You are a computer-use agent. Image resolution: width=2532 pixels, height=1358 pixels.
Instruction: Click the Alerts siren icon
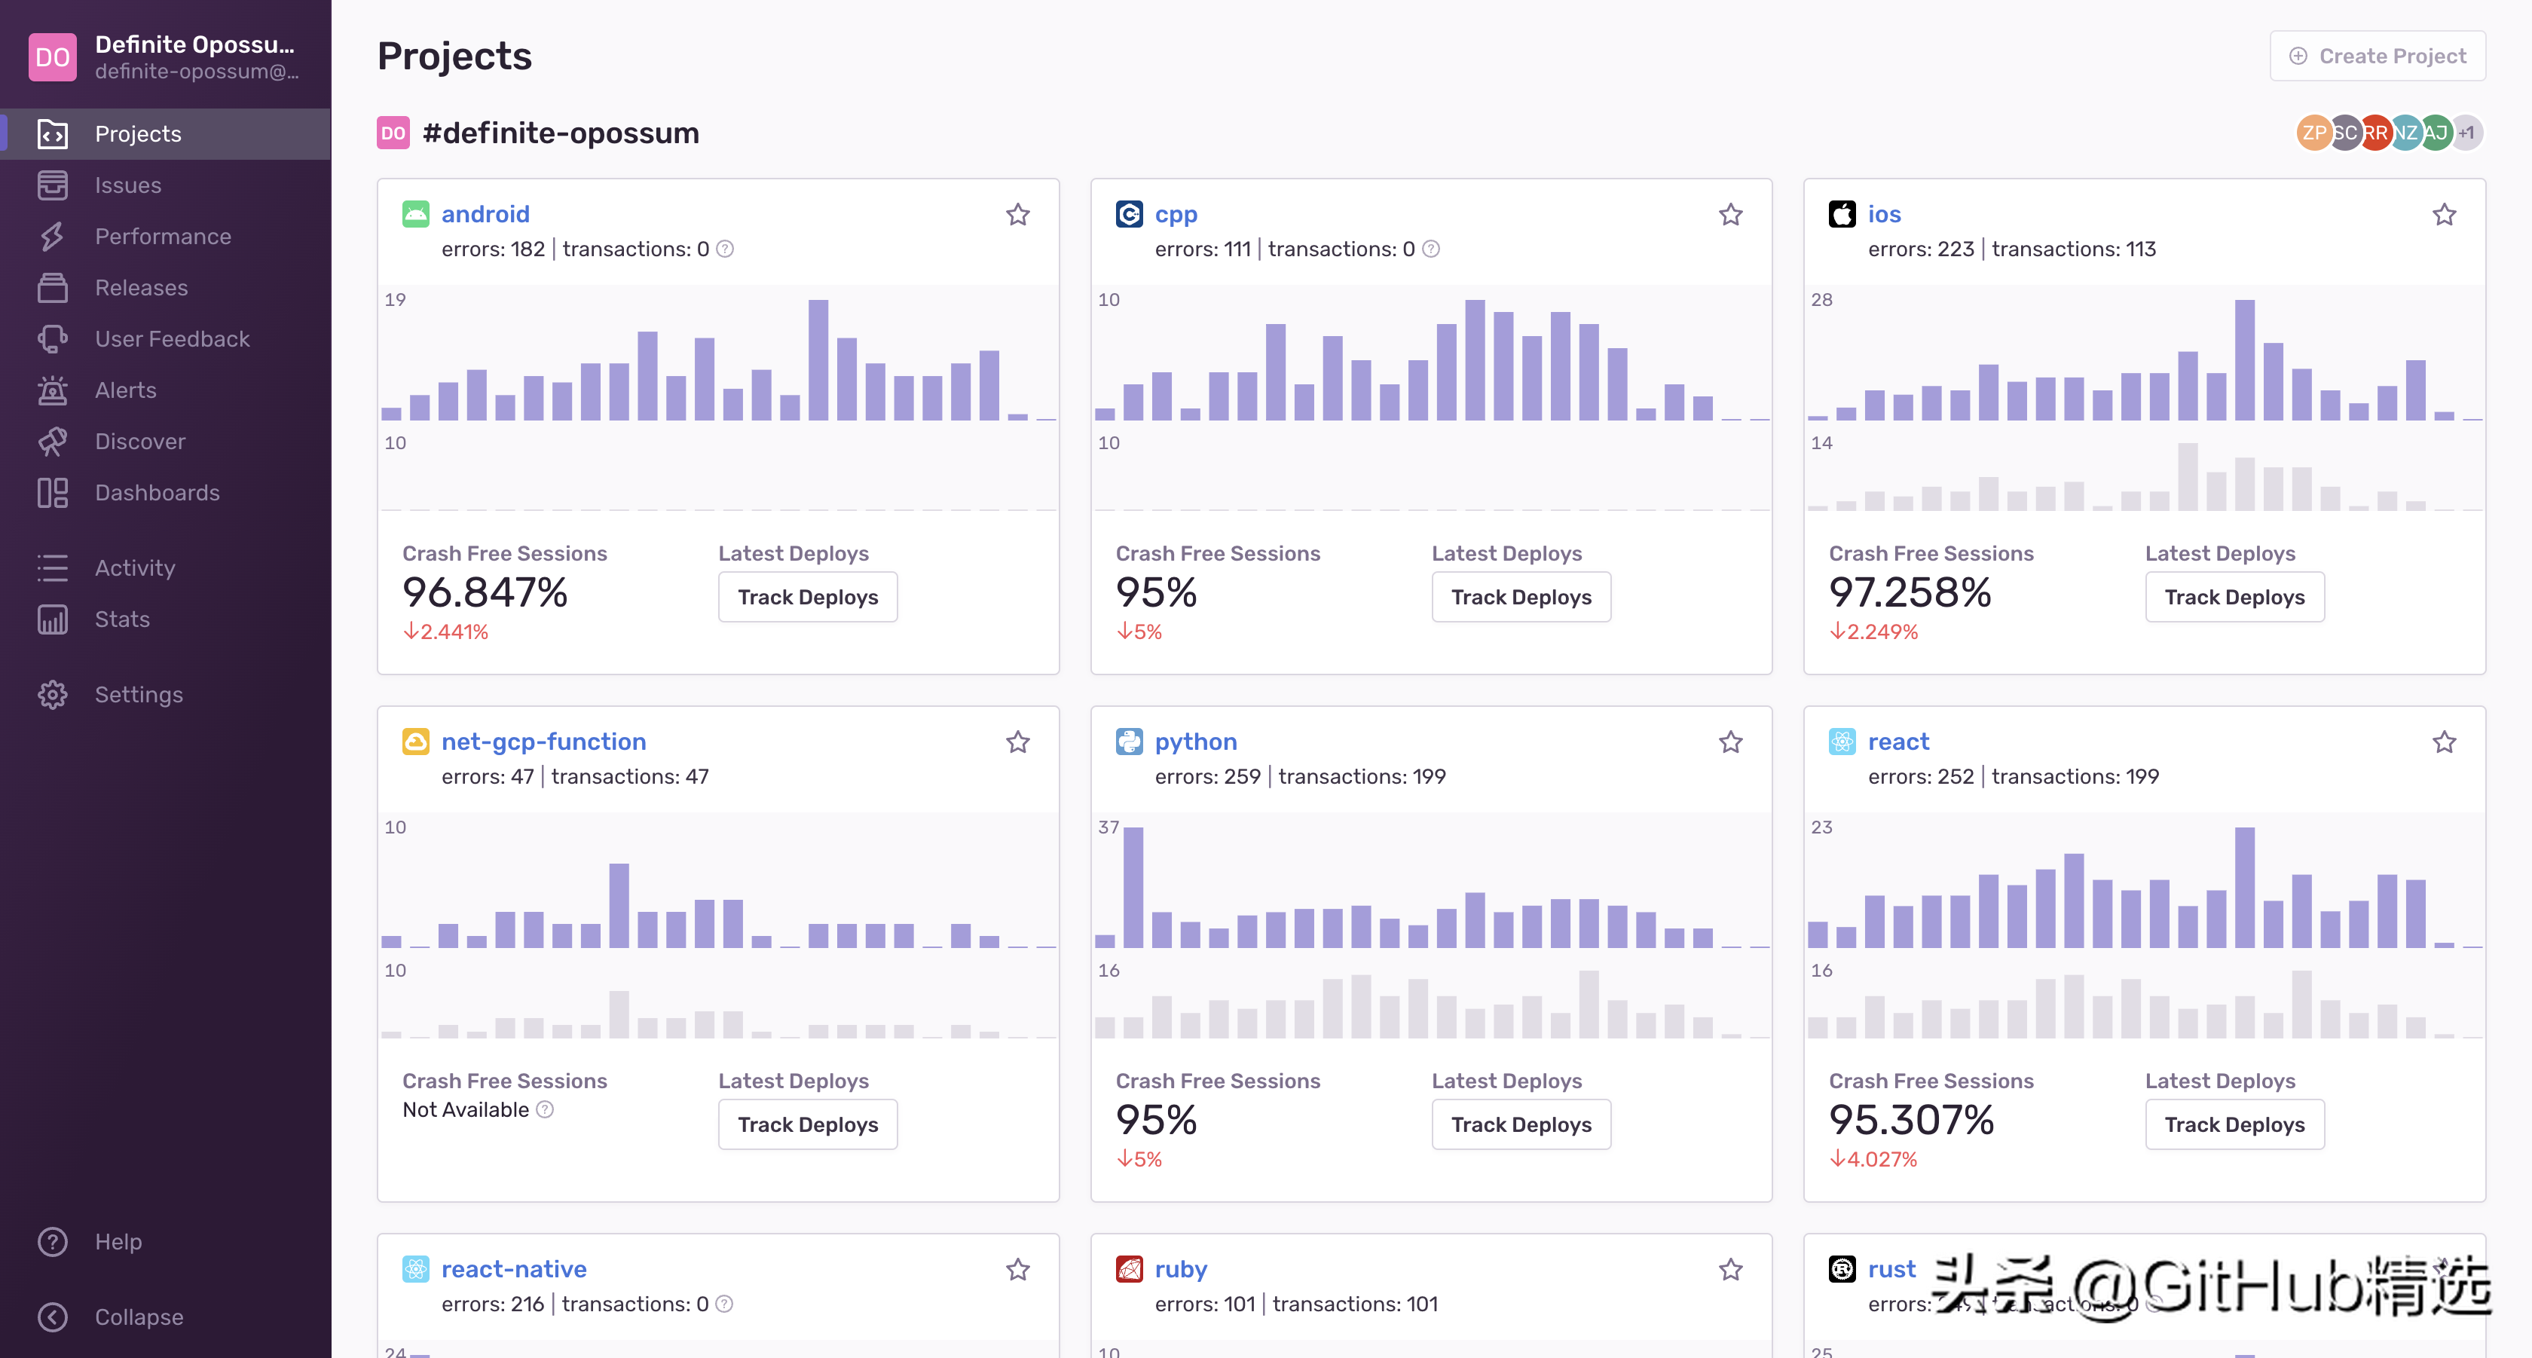52,390
